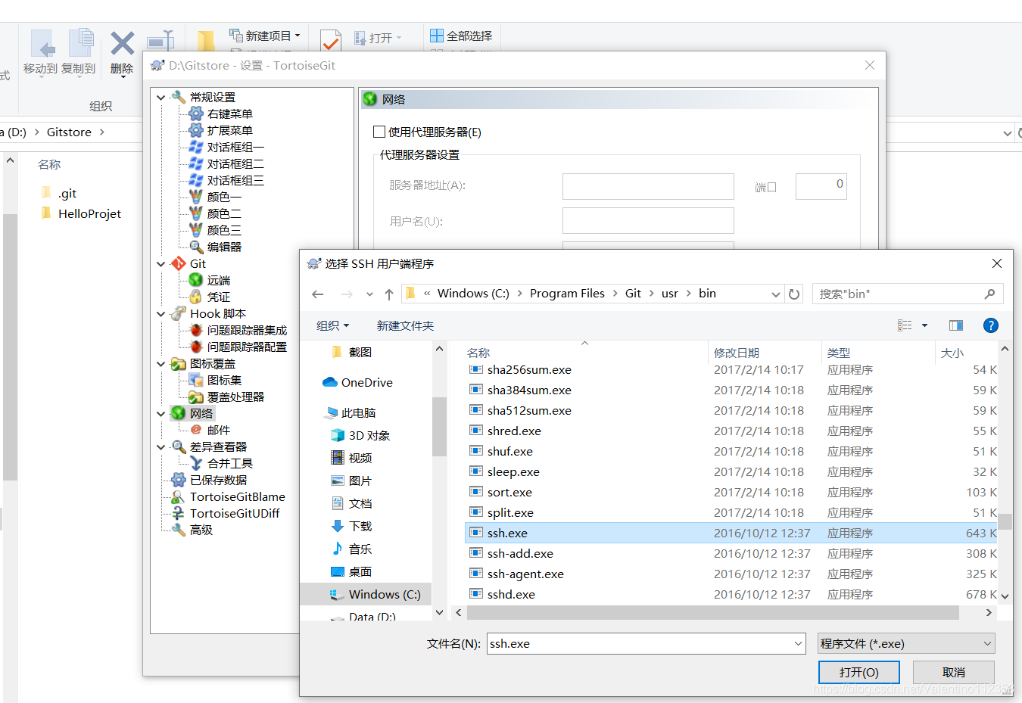1022x703 pixels.
Task: Open the 新建项目 dropdown in Explorer ribbon
Action: point(266,36)
